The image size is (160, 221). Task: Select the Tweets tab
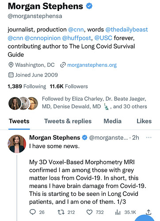click(19, 121)
